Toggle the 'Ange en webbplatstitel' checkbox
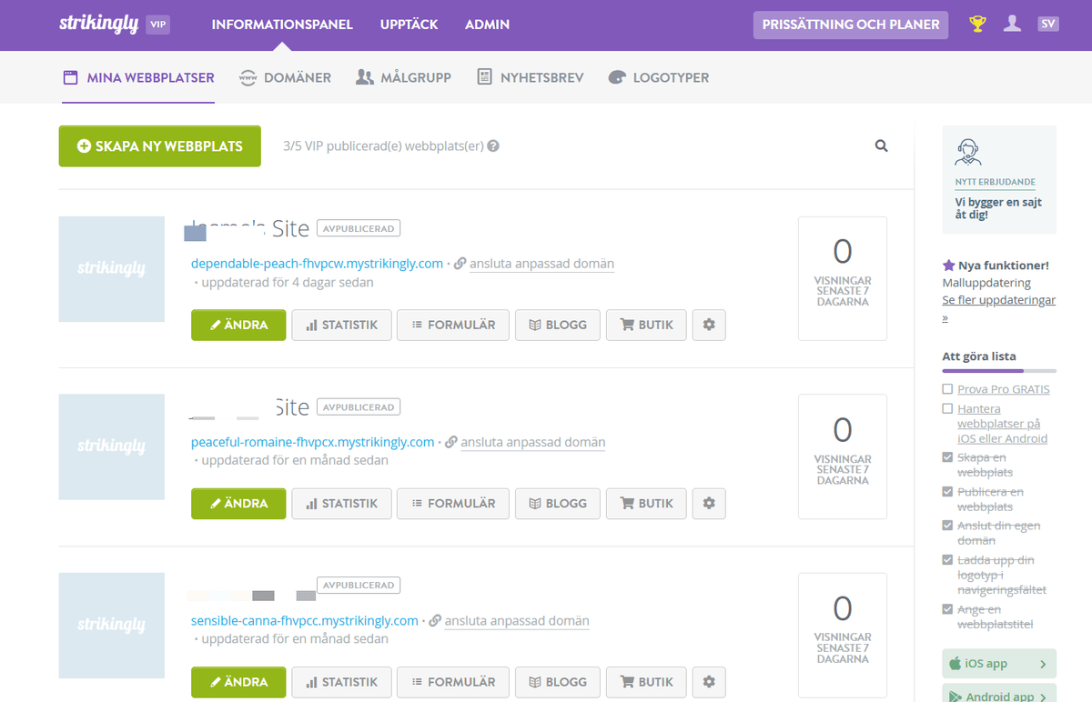The image size is (1092, 702). point(947,609)
